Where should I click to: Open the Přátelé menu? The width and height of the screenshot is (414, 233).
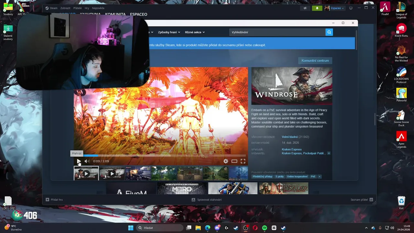click(78, 8)
